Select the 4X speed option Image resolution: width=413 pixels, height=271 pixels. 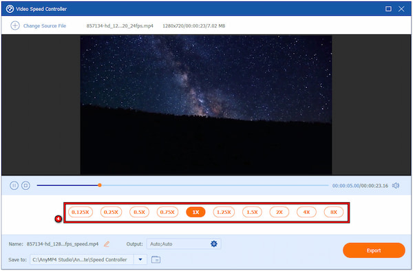(306, 212)
